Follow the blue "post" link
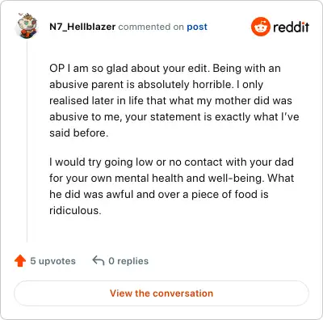This screenshot has height=320, width=323. (x=197, y=27)
